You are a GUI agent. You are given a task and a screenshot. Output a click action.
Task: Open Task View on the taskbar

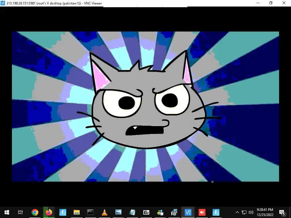click(x=20, y=212)
